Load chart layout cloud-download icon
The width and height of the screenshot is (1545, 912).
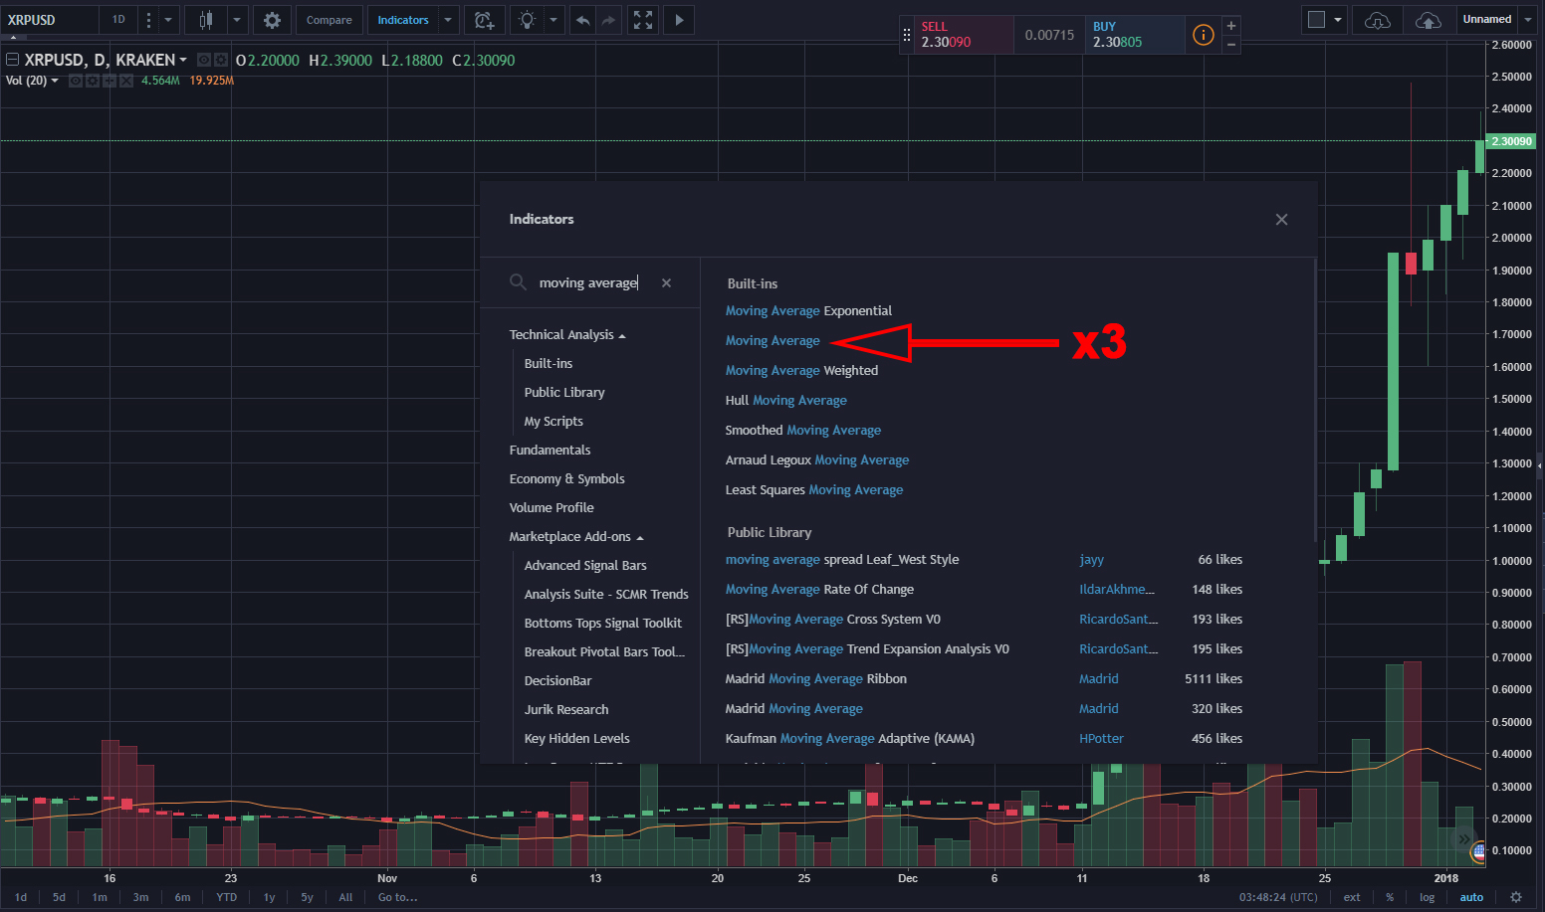pos(1377,20)
